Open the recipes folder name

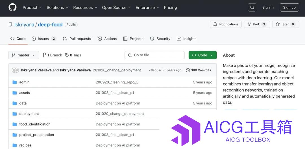pyautogui.click(x=25, y=145)
